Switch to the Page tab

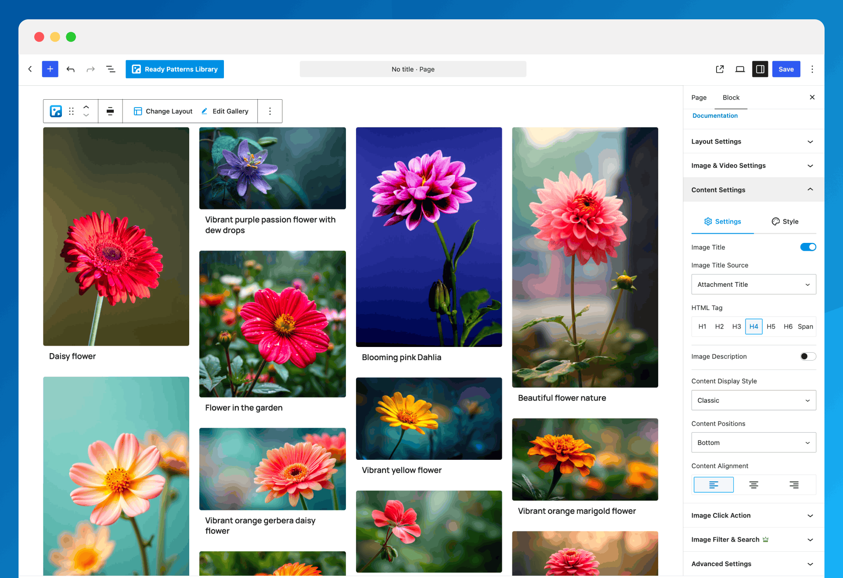699,98
